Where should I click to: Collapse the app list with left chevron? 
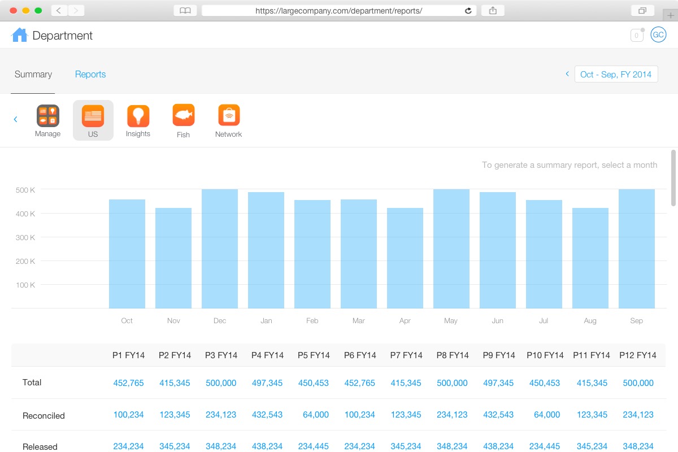pyautogui.click(x=15, y=119)
